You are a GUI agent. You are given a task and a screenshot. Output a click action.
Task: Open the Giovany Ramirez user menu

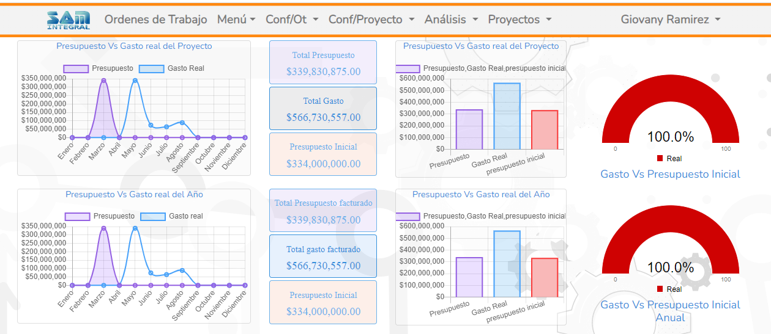670,20
